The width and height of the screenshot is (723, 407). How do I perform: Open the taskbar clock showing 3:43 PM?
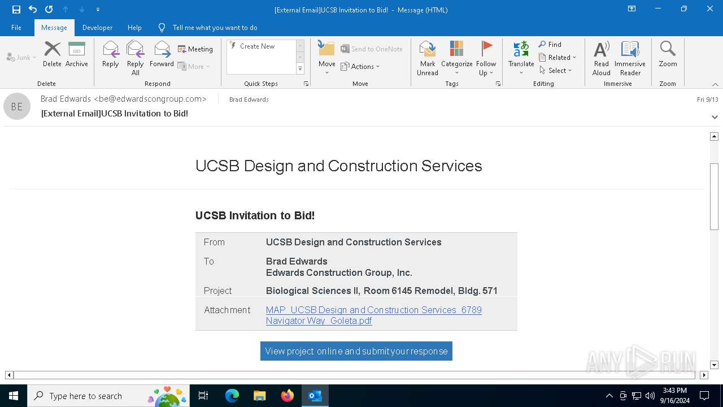[674, 396]
